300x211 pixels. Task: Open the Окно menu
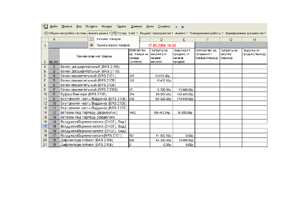150,27
